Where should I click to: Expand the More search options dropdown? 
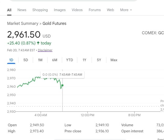click(x=126, y=10)
